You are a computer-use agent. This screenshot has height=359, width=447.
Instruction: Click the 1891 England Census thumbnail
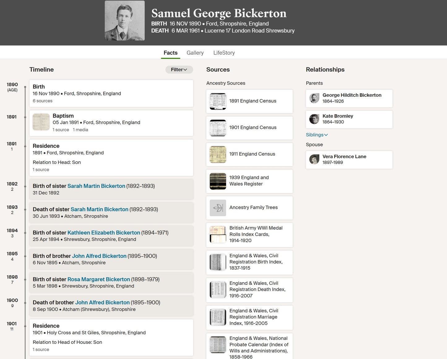click(x=218, y=101)
